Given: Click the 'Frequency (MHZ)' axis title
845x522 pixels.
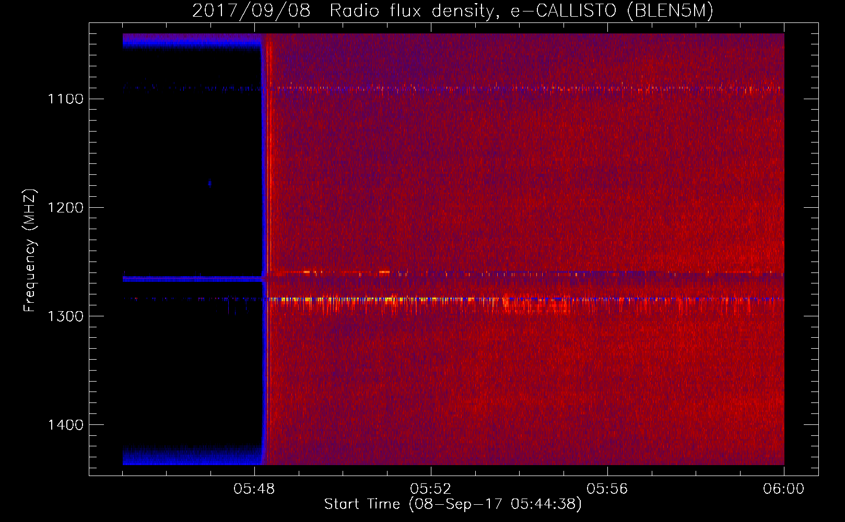Looking at the screenshot, I should point(30,251).
